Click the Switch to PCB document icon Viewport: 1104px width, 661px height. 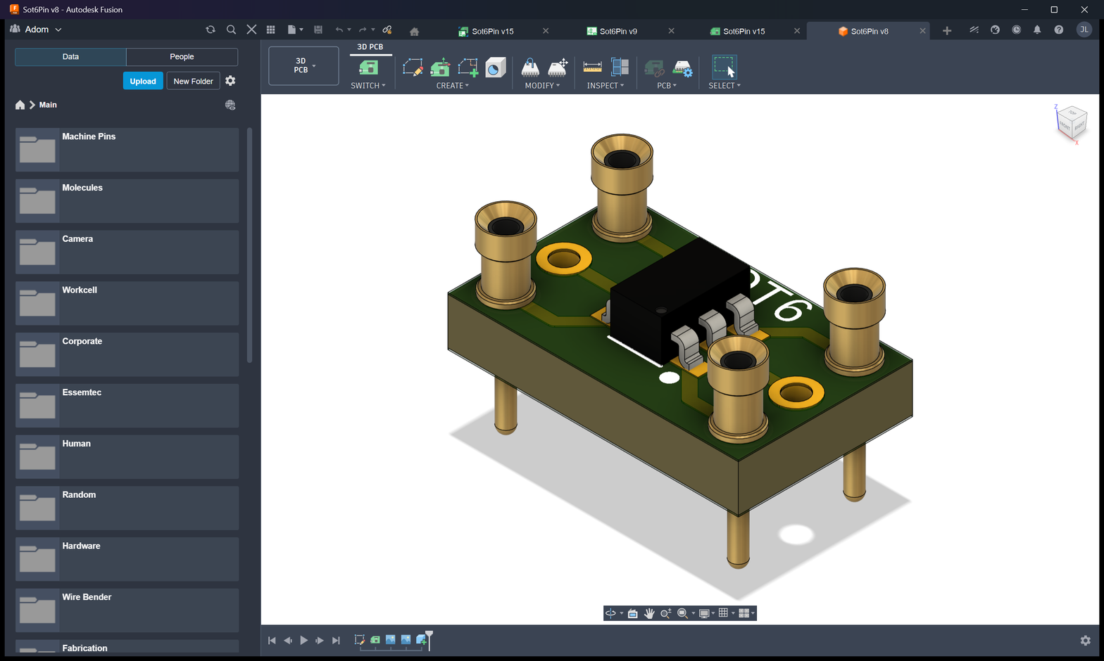coord(368,68)
